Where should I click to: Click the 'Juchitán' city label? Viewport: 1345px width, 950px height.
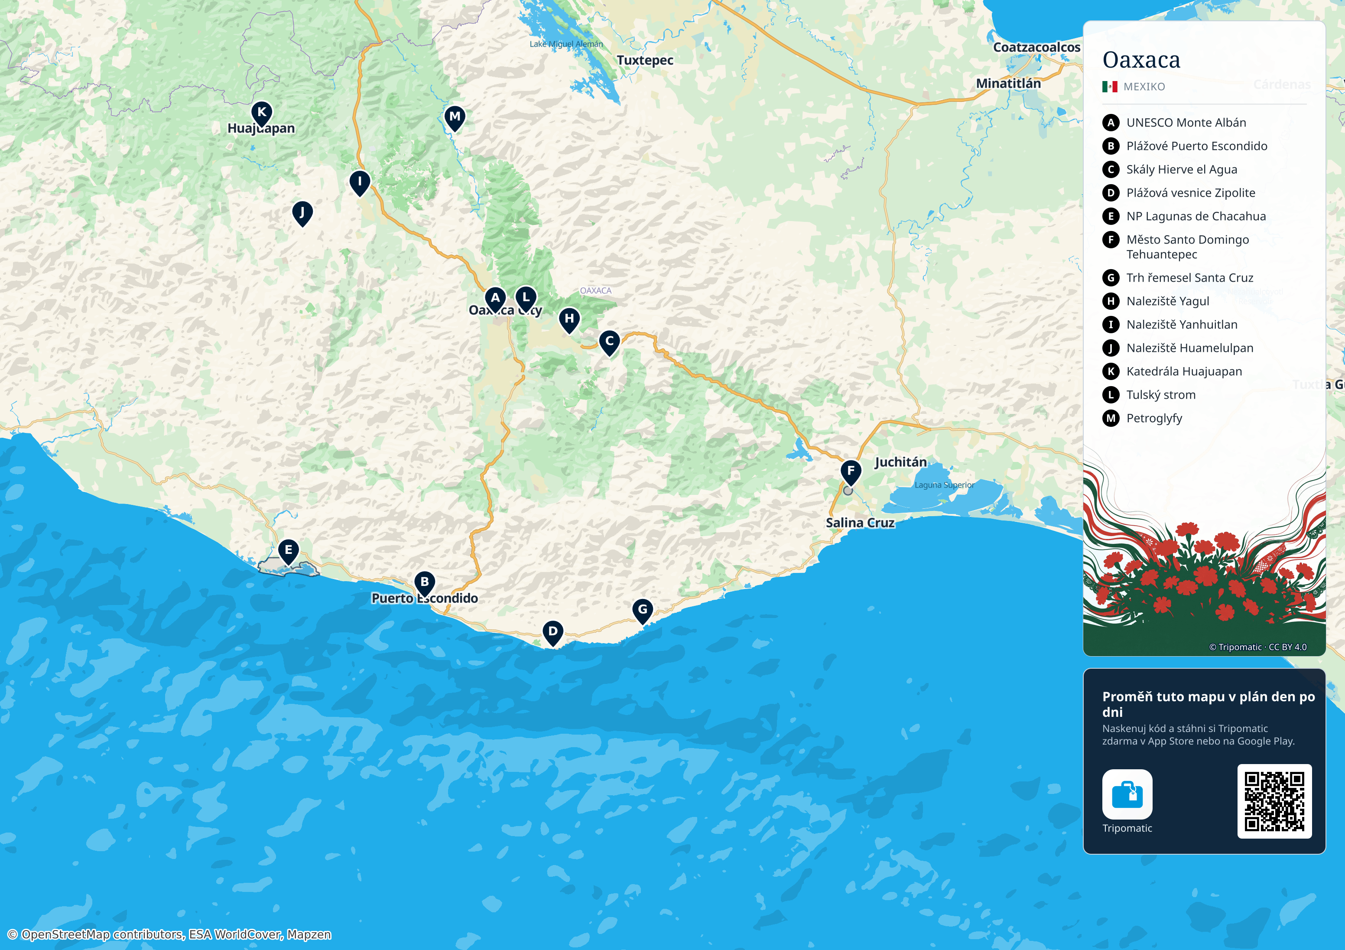pyautogui.click(x=900, y=462)
